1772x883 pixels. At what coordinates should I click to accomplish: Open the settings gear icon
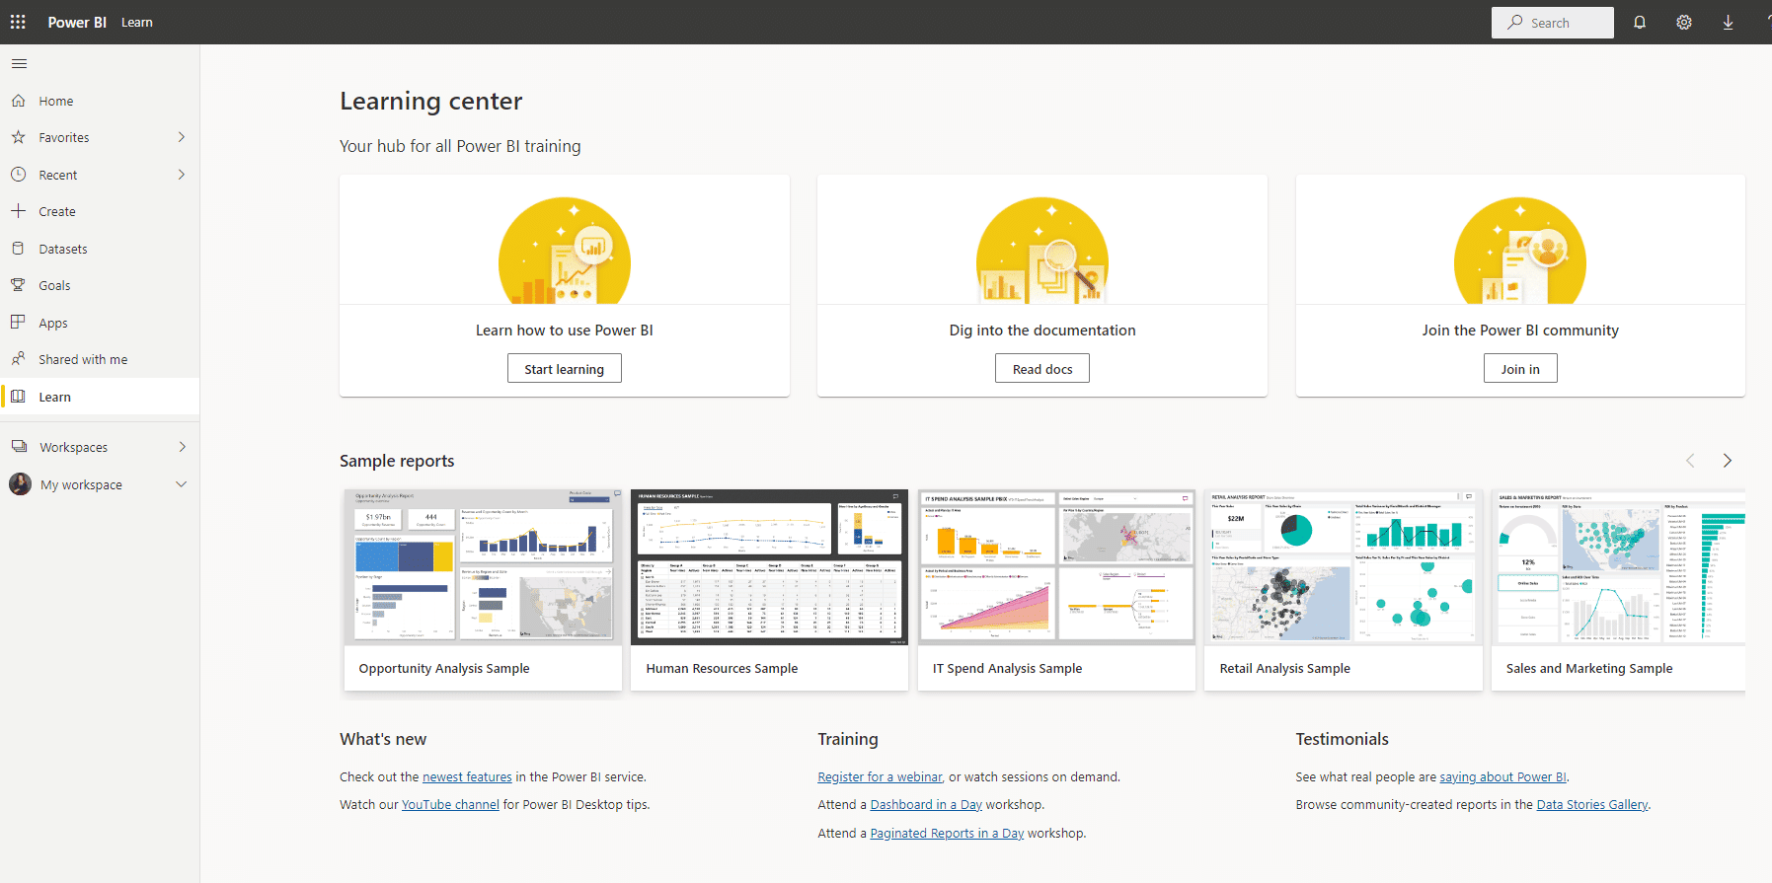point(1684,23)
